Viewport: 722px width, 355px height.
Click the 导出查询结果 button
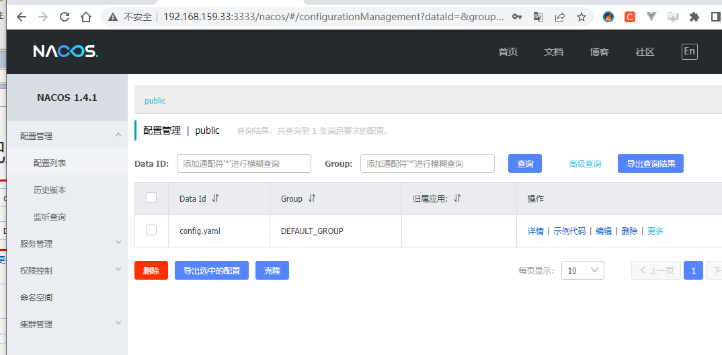pyautogui.click(x=651, y=163)
